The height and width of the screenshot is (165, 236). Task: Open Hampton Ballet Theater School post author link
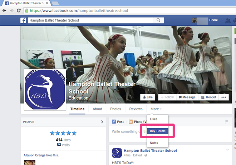(x=150, y=151)
